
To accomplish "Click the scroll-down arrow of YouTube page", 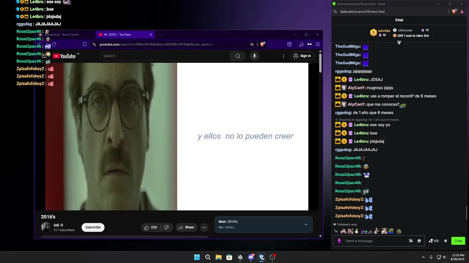I will [x=320, y=236].
